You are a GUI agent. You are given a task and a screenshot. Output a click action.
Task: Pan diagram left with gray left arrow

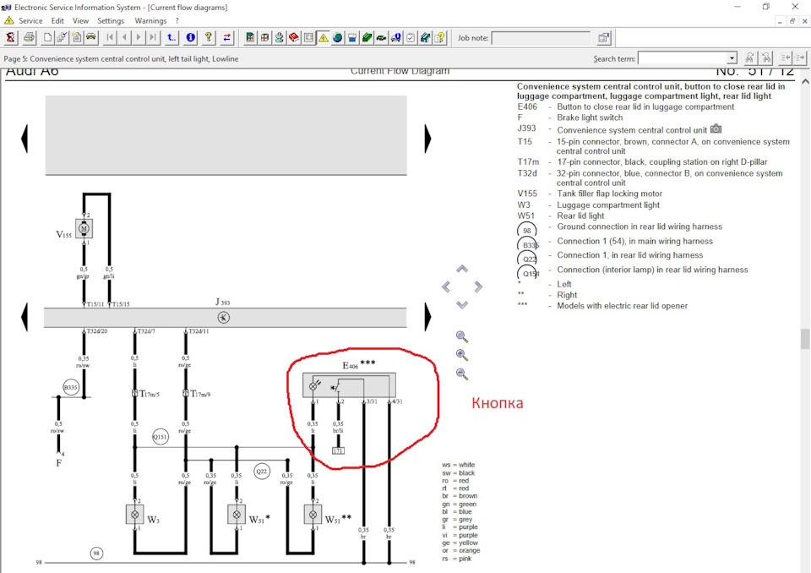(446, 286)
